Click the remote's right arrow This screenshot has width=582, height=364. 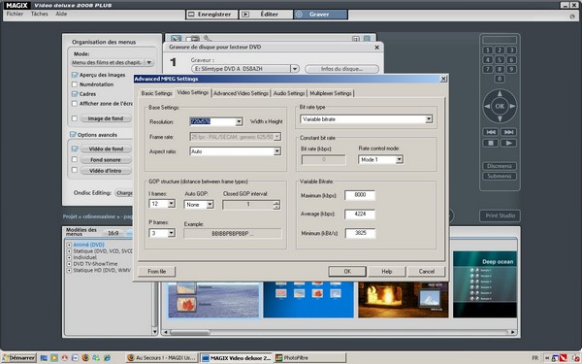coord(512,106)
